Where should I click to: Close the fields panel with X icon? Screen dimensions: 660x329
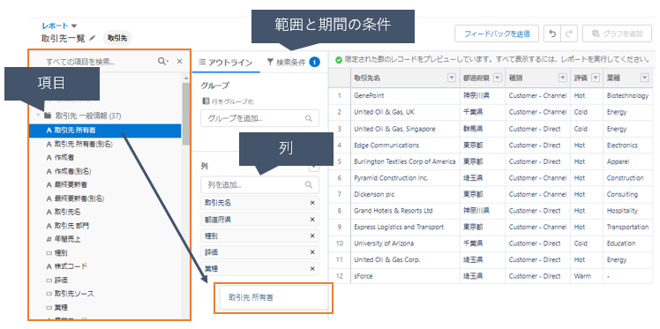pyautogui.click(x=179, y=62)
